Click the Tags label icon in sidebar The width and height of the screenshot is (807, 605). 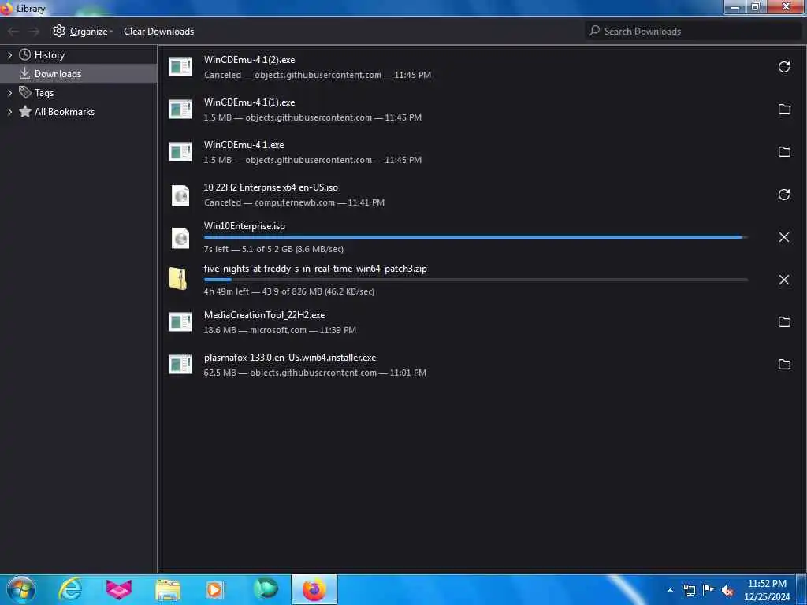coord(24,93)
